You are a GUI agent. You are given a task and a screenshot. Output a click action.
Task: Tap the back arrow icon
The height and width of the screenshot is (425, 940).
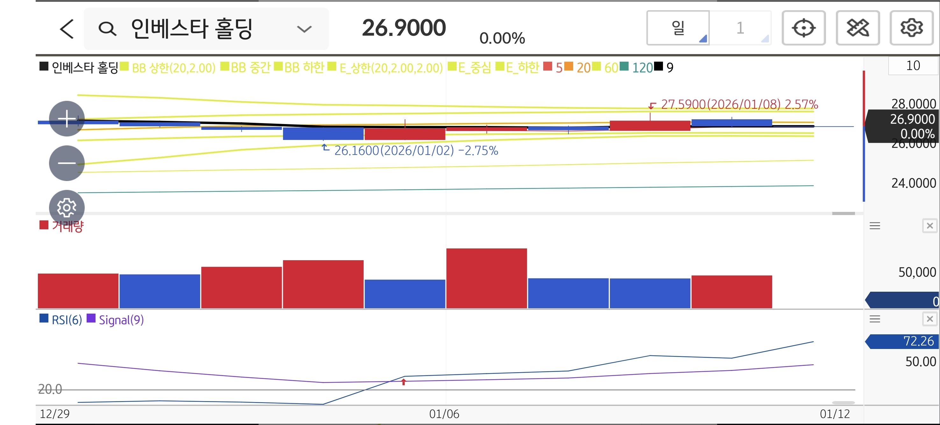tap(67, 29)
